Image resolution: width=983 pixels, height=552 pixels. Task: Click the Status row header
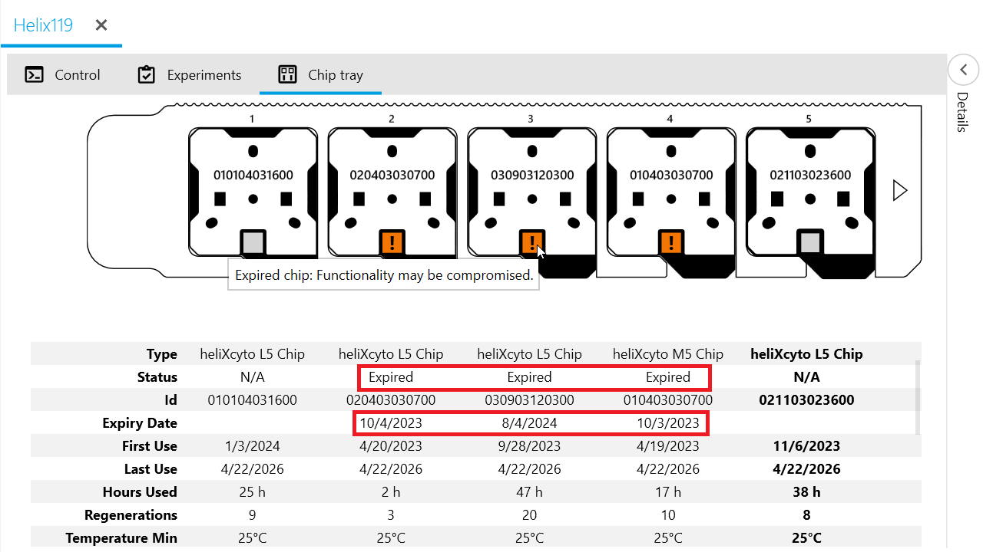pos(157,377)
